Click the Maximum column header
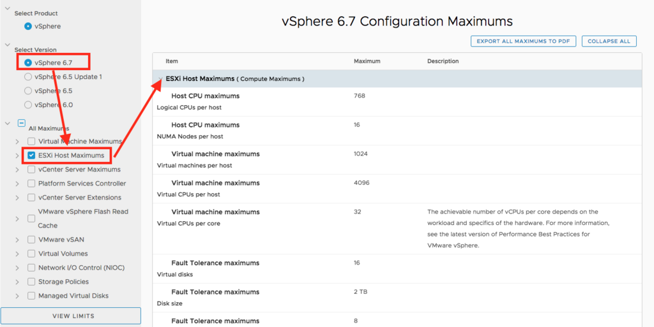This screenshot has width=654, height=327. coord(367,61)
